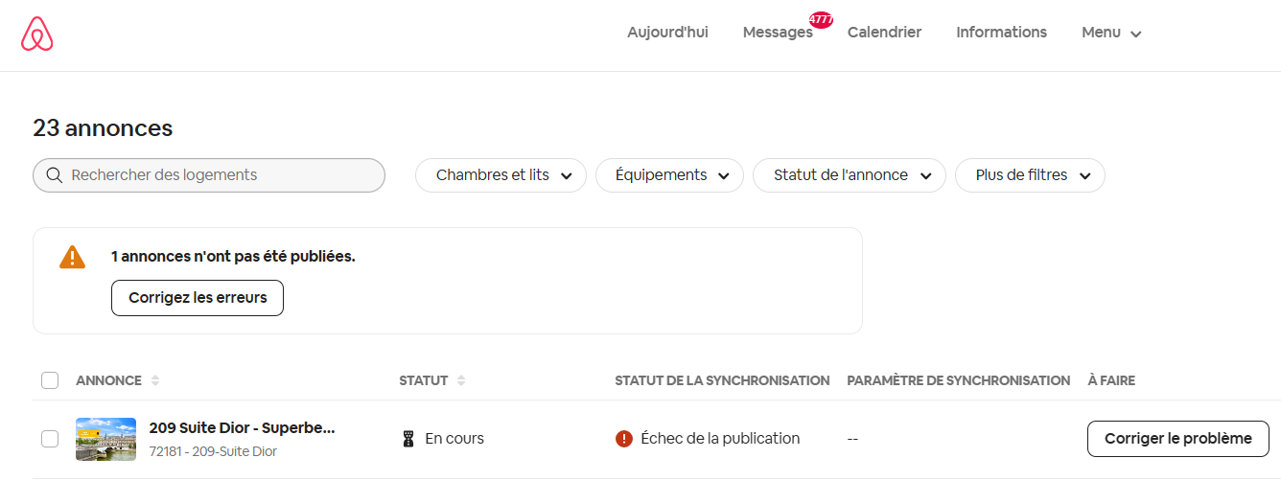Expand the Chambres et lits filter
1281x481 pixels.
coord(501,175)
